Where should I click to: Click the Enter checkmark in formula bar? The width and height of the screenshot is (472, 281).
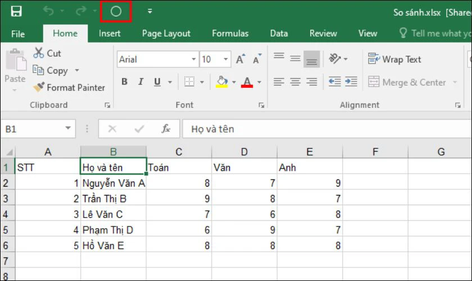click(x=139, y=129)
